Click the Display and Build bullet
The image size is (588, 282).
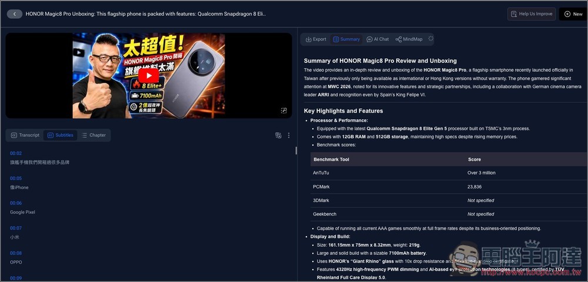tap(330, 237)
